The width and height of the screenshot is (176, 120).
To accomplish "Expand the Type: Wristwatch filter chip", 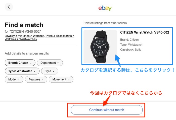I will (x=22, y=71).
